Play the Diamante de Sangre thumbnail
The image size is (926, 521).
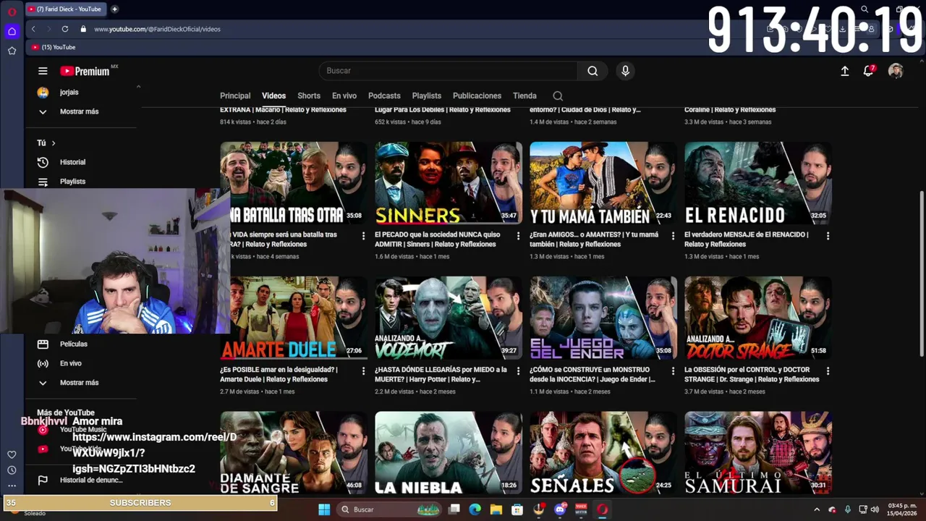(294, 453)
